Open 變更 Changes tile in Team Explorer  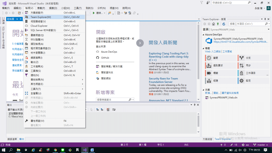(x=221, y=58)
